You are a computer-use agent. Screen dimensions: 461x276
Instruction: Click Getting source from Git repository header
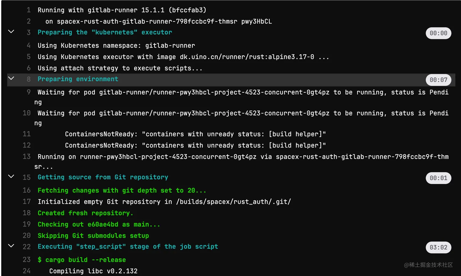[103, 177]
